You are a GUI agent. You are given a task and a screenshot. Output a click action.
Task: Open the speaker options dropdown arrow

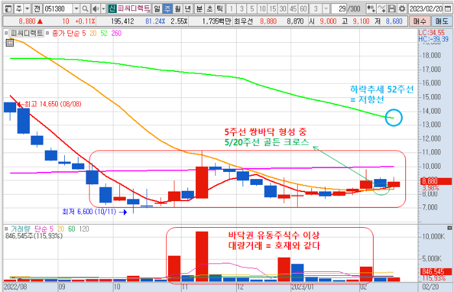click(x=104, y=9)
